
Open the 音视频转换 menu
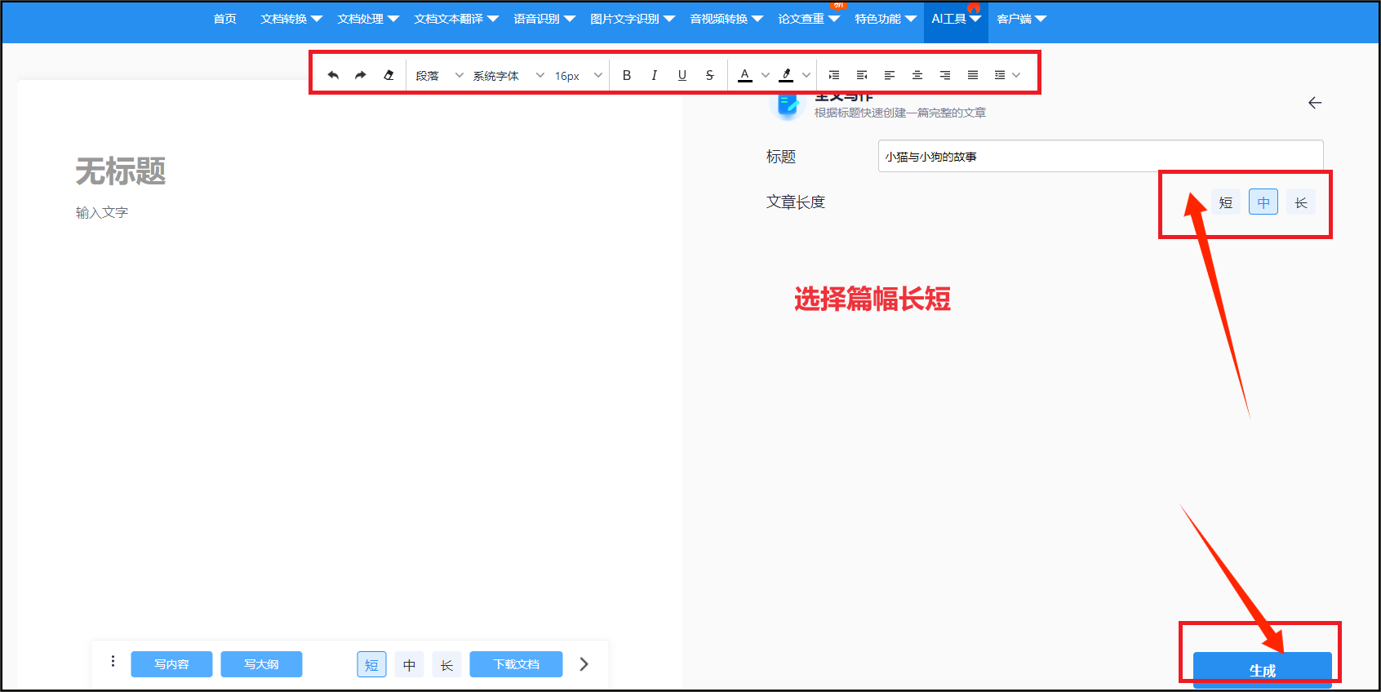pos(726,19)
